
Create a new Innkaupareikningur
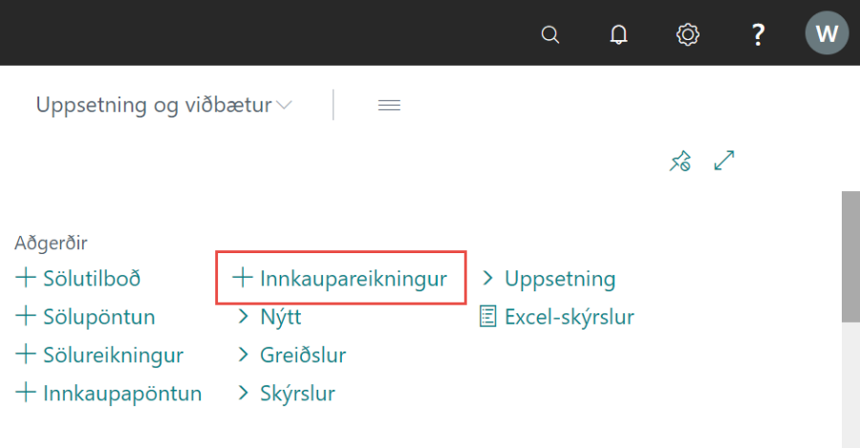coord(341,279)
